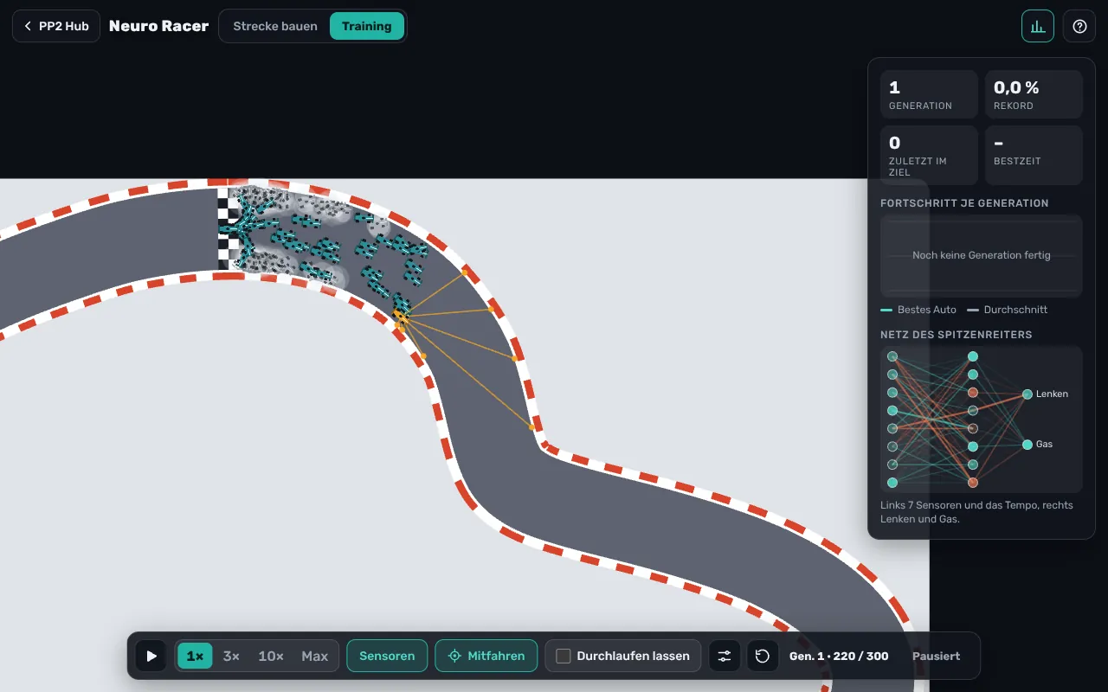Click the Netz des Spitzenreiters heading
Screen dimensions: 1108x692
click(956, 335)
